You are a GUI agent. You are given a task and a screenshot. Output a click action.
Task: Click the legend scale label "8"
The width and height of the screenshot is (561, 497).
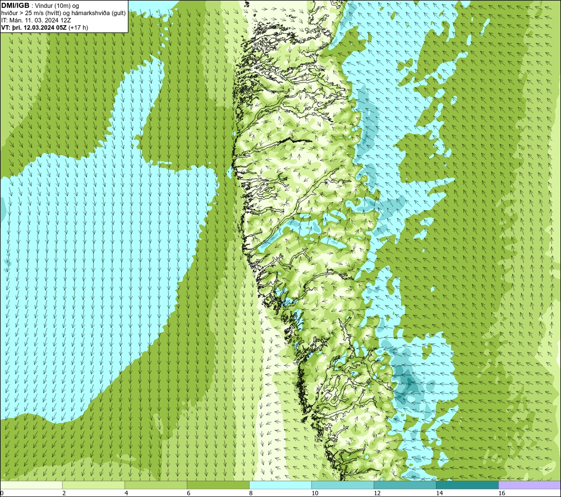251,494
